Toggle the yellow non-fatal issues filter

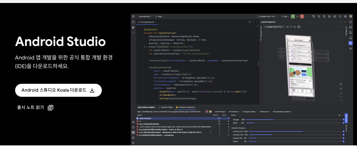[x=210, y=112]
